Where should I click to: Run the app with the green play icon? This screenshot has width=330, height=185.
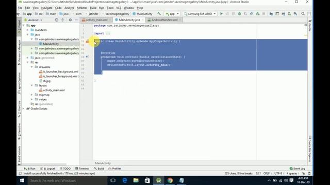tap(221, 14)
